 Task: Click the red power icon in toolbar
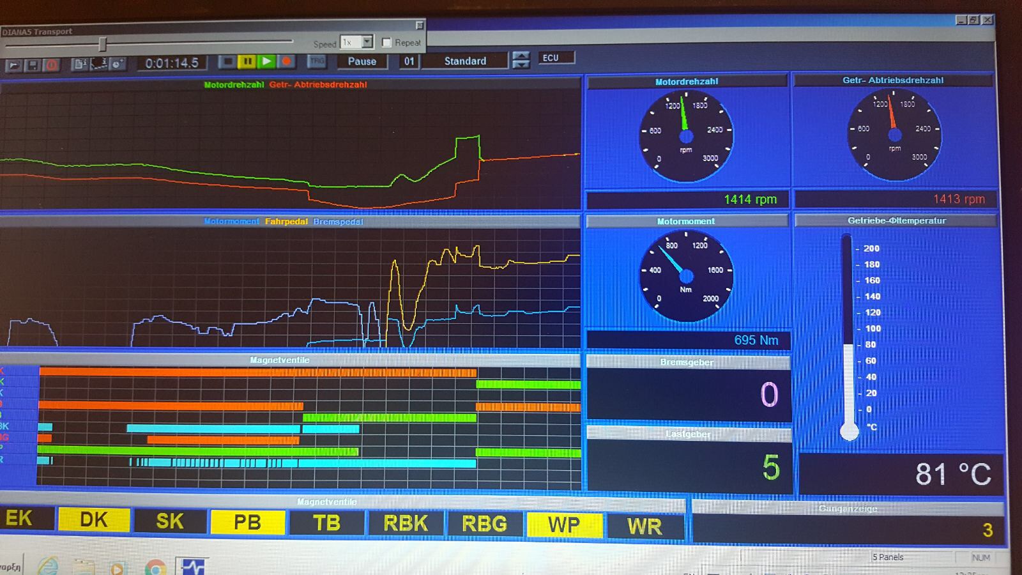point(52,65)
